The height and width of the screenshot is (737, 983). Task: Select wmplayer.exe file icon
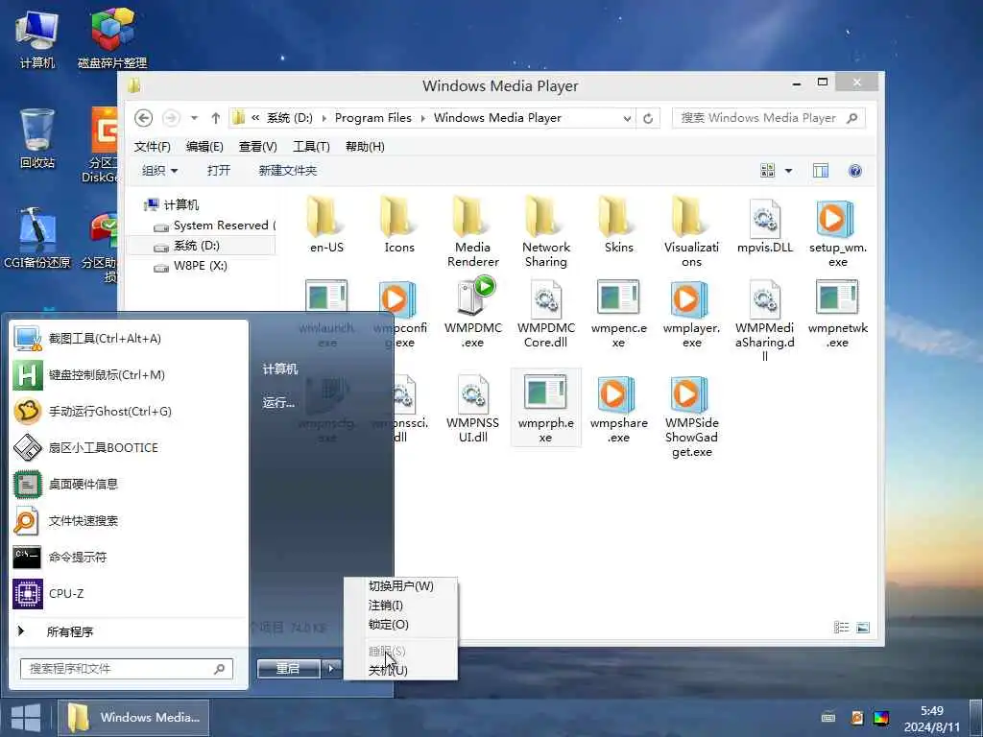click(690, 299)
